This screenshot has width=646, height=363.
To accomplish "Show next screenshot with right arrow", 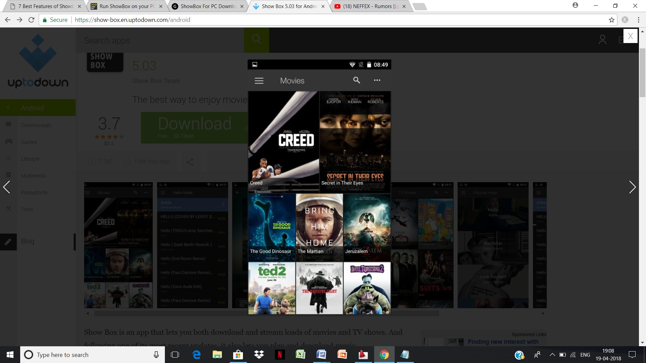I will point(633,187).
